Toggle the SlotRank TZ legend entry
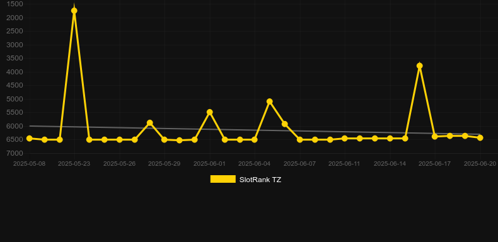This screenshot has width=498, height=242. (x=245, y=180)
